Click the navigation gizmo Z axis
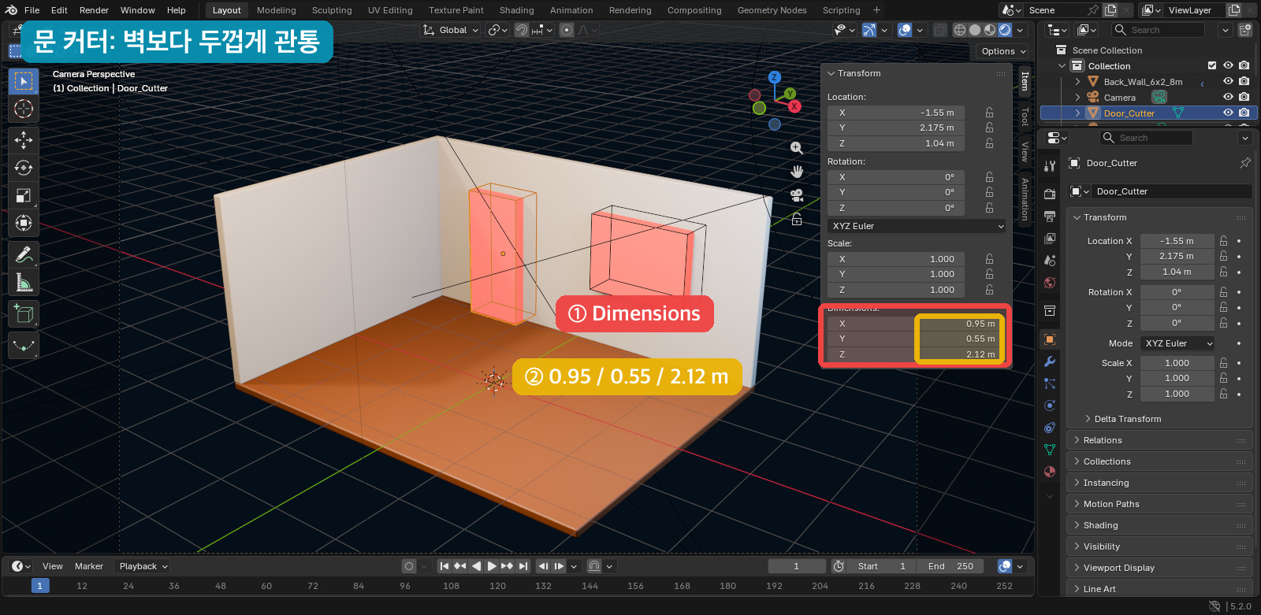The image size is (1261, 615). [x=775, y=77]
